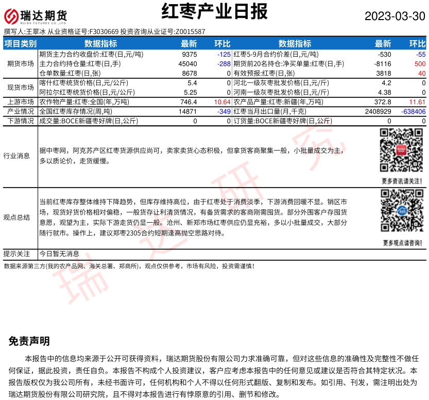Click the 行业消息 section label
This screenshot has width=429, height=400.
(x=16, y=155)
